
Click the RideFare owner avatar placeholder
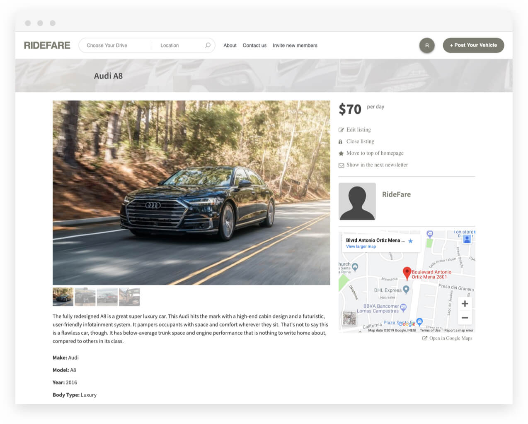[357, 201]
